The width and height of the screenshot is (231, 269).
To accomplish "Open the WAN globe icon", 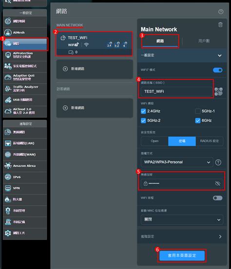I will click(x=8, y=154).
